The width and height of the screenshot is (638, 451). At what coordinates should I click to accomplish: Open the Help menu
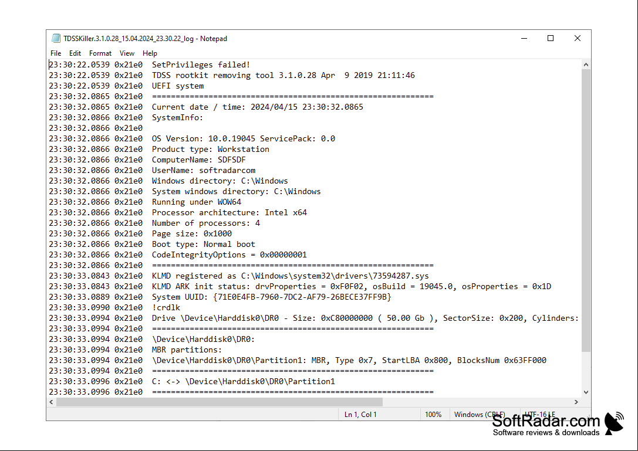pyautogui.click(x=150, y=53)
